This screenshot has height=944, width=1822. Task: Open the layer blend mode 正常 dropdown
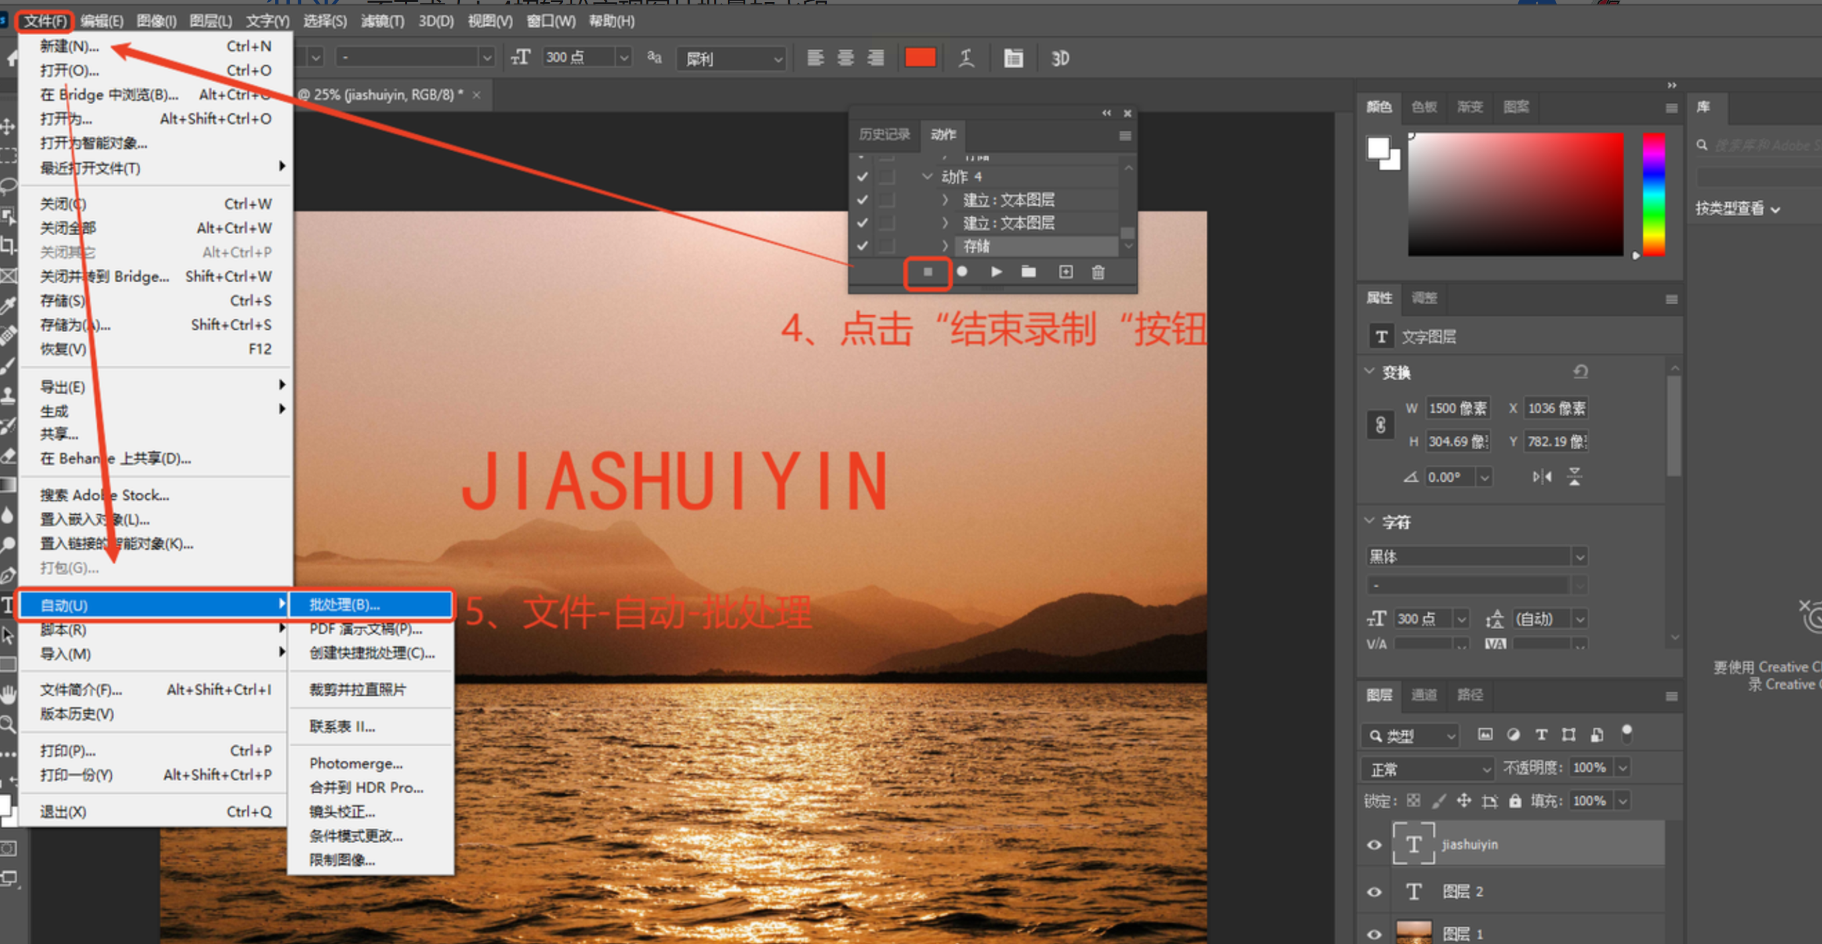1427,768
